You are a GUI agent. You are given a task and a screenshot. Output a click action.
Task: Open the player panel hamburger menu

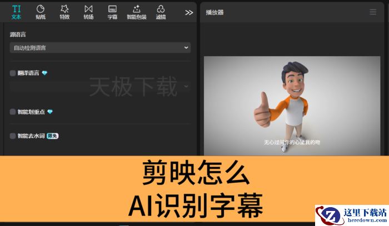[x=373, y=12]
